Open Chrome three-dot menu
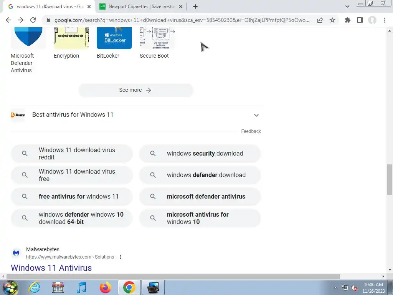This screenshot has width=393, height=295. [x=385, y=20]
